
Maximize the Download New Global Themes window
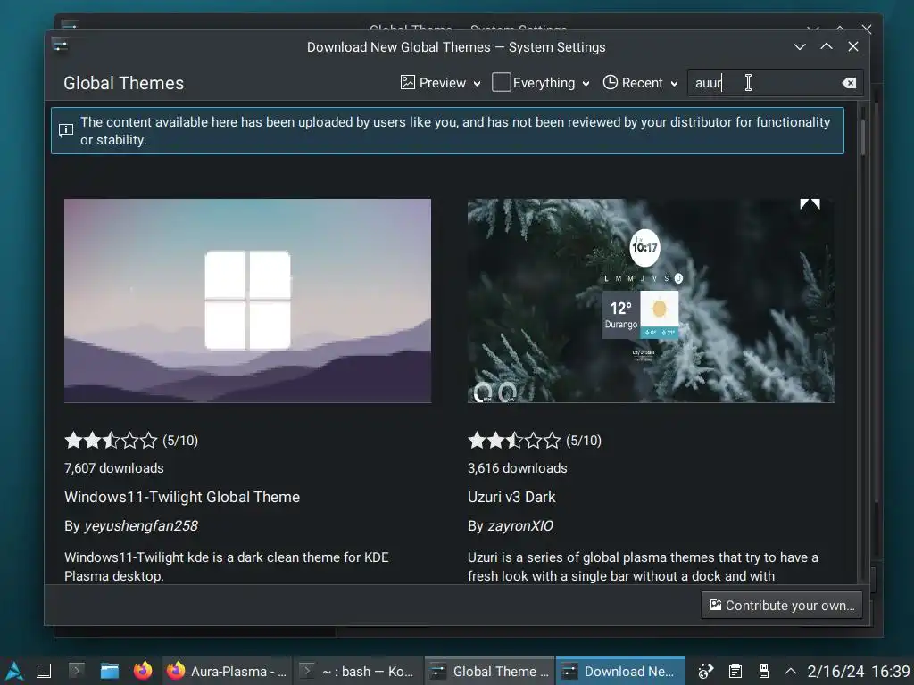[826, 46]
